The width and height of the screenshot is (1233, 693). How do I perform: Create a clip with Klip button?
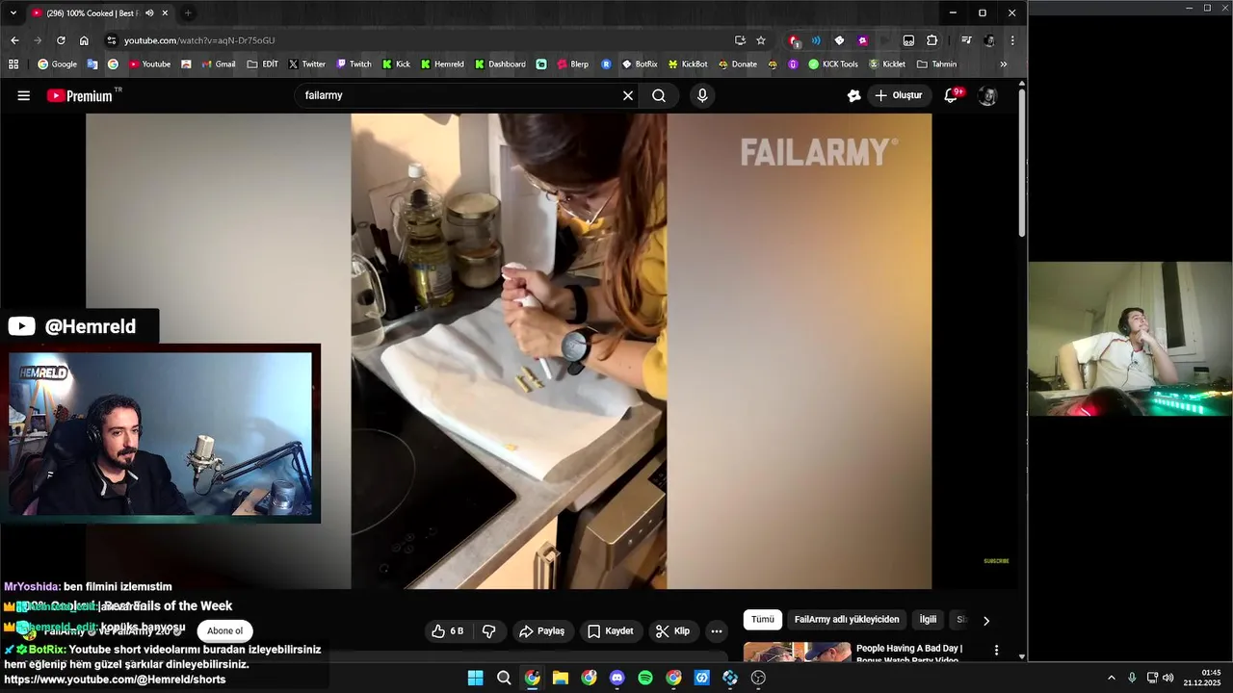pyautogui.click(x=672, y=631)
